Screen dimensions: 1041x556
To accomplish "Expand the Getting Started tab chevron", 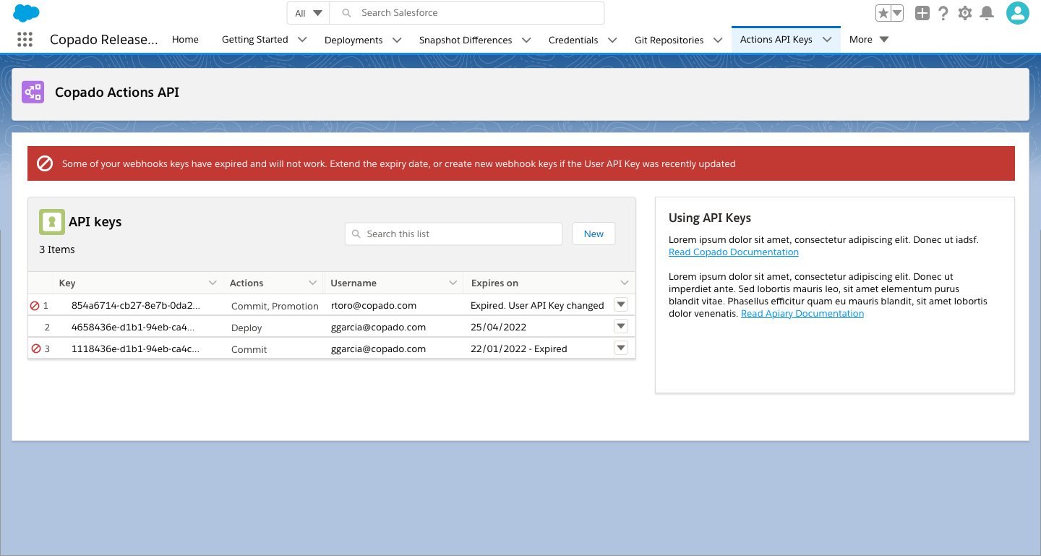I will point(302,40).
